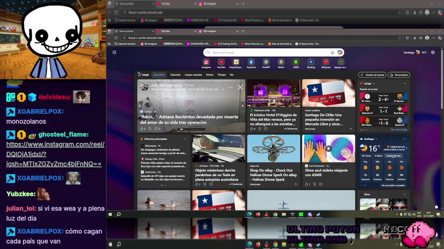Open the Dinero tab
Screen dimensions: 444x249
click(x=210, y=75)
